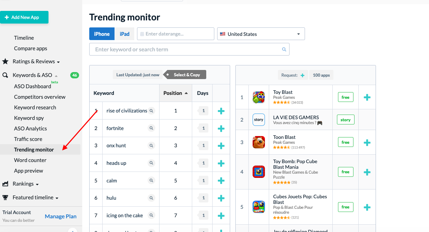Search icon next to fortnite

151,128
